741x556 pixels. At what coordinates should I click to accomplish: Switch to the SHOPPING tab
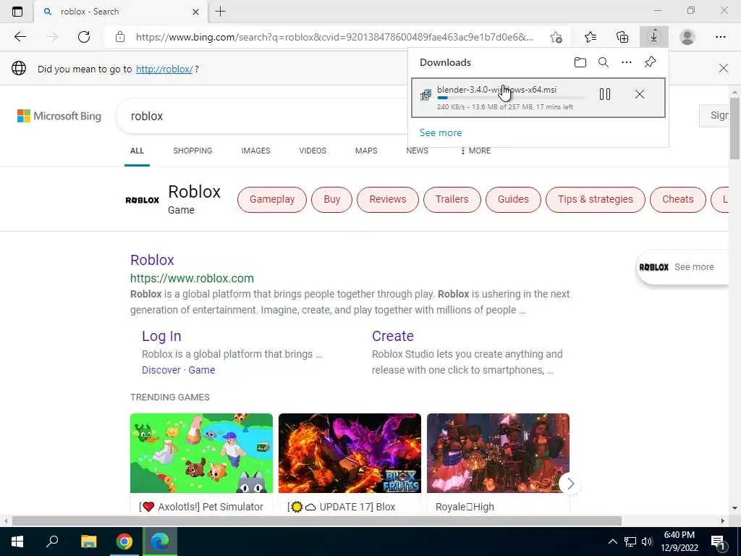click(x=192, y=151)
